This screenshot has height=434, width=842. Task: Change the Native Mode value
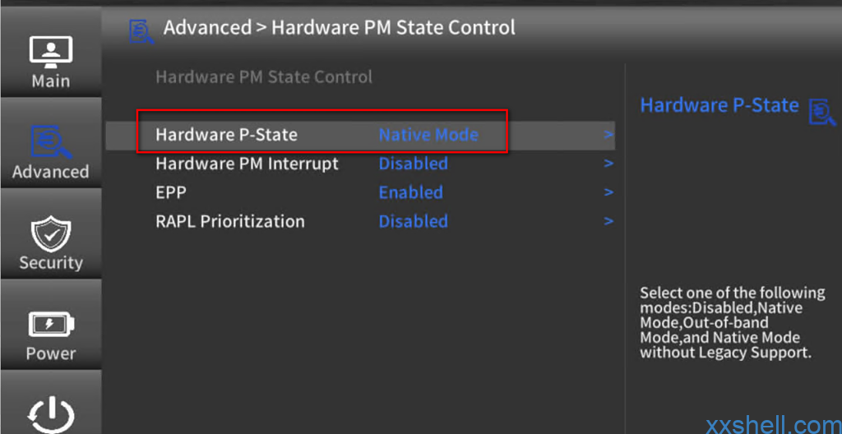point(428,134)
